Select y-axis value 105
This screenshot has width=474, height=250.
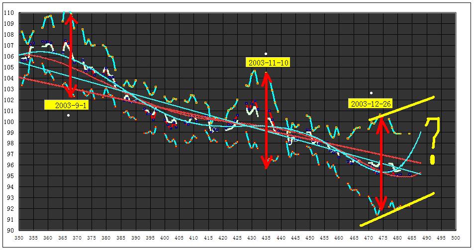coord(9,67)
